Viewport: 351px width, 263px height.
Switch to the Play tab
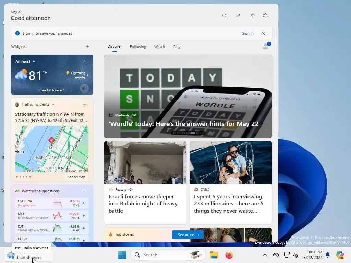(x=177, y=47)
